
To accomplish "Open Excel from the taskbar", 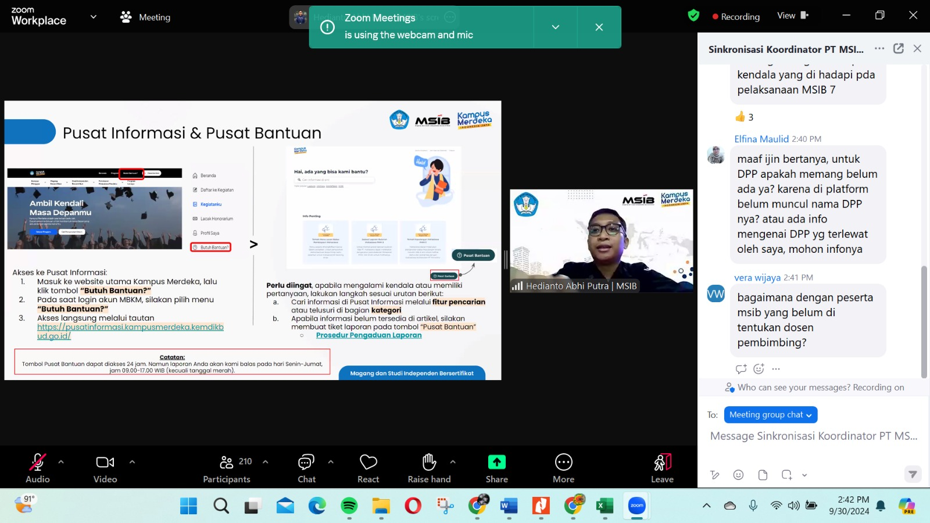I will (604, 506).
